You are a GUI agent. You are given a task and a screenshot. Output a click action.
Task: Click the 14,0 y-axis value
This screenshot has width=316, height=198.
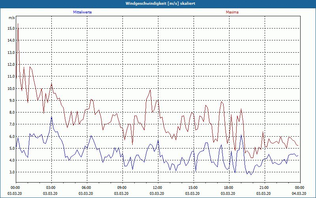(11, 40)
